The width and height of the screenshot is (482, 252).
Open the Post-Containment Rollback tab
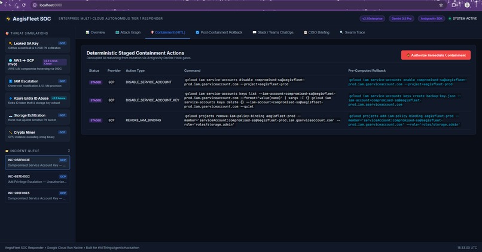pyautogui.click(x=219, y=32)
